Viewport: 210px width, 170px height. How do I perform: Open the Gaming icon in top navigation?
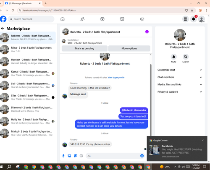coord(142,19)
